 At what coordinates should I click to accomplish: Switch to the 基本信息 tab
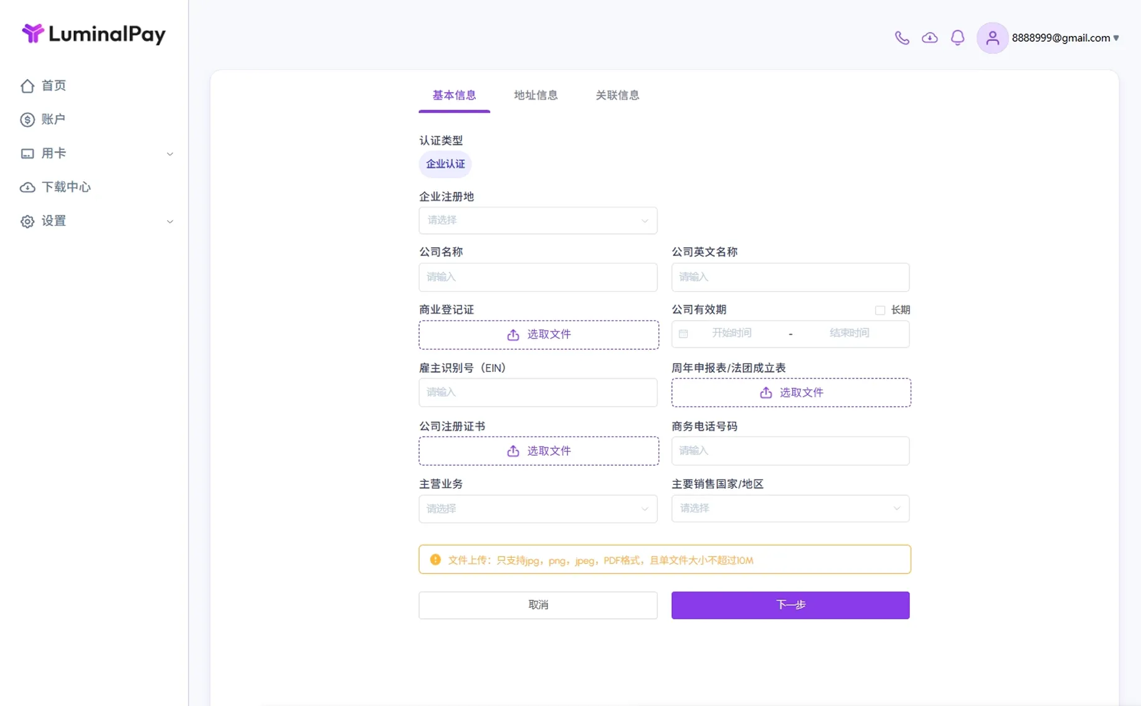point(454,95)
